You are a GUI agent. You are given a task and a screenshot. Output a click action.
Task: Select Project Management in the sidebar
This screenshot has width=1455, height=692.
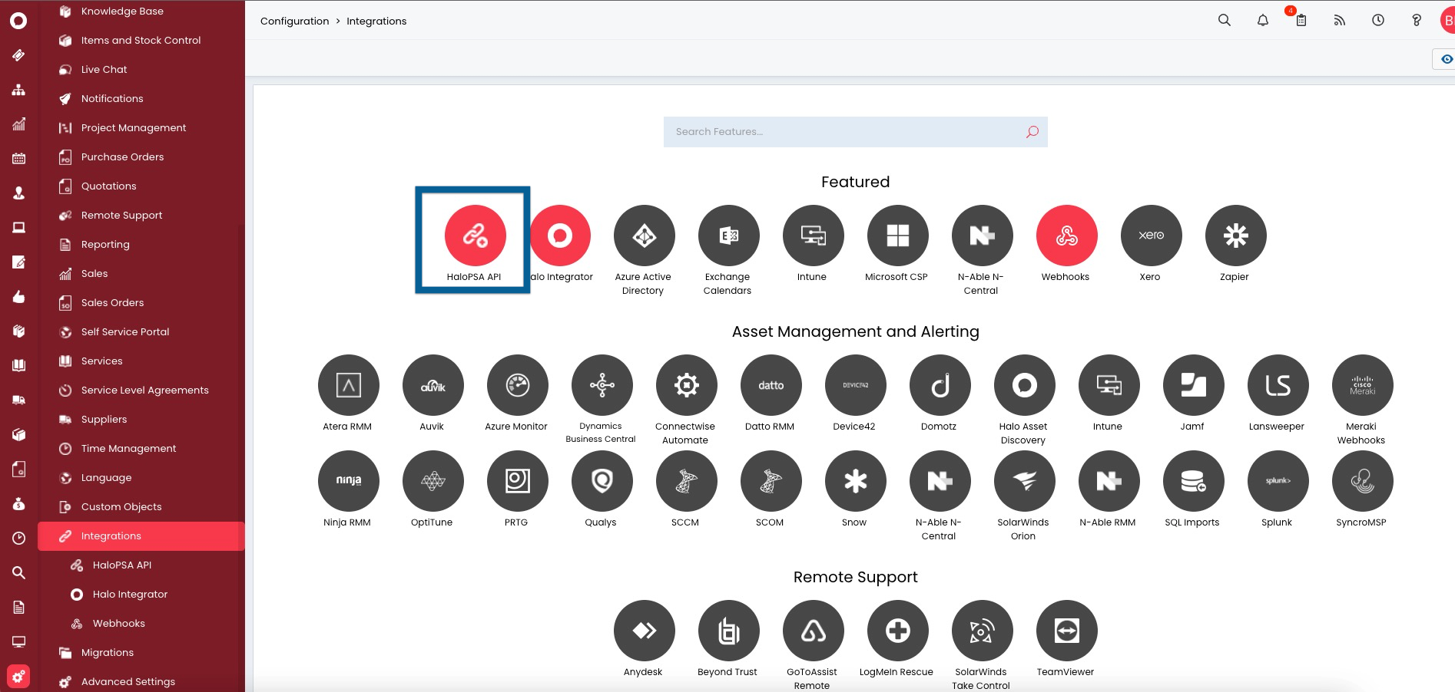141,128
